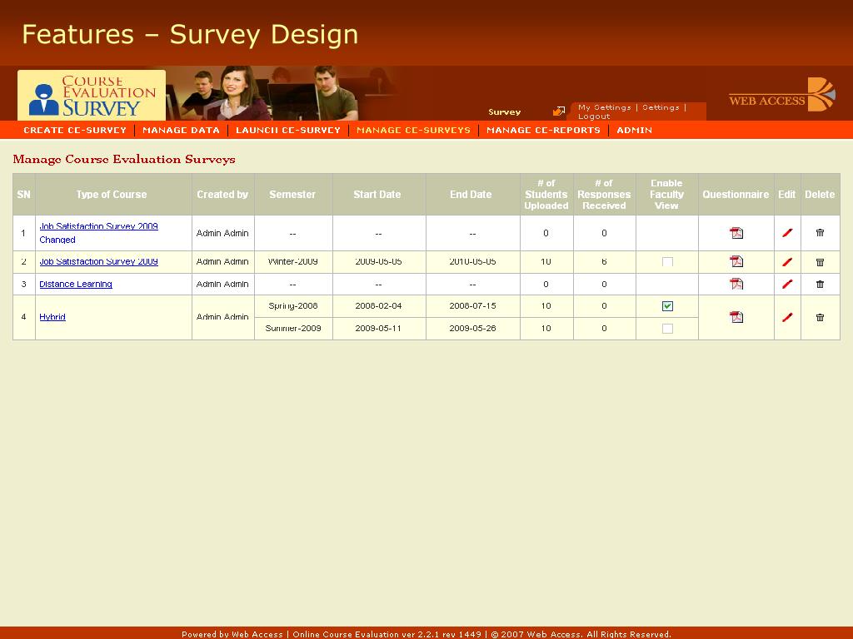
Task: Click the Course Evaluation Survey logo
Action: tap(92, 95)
